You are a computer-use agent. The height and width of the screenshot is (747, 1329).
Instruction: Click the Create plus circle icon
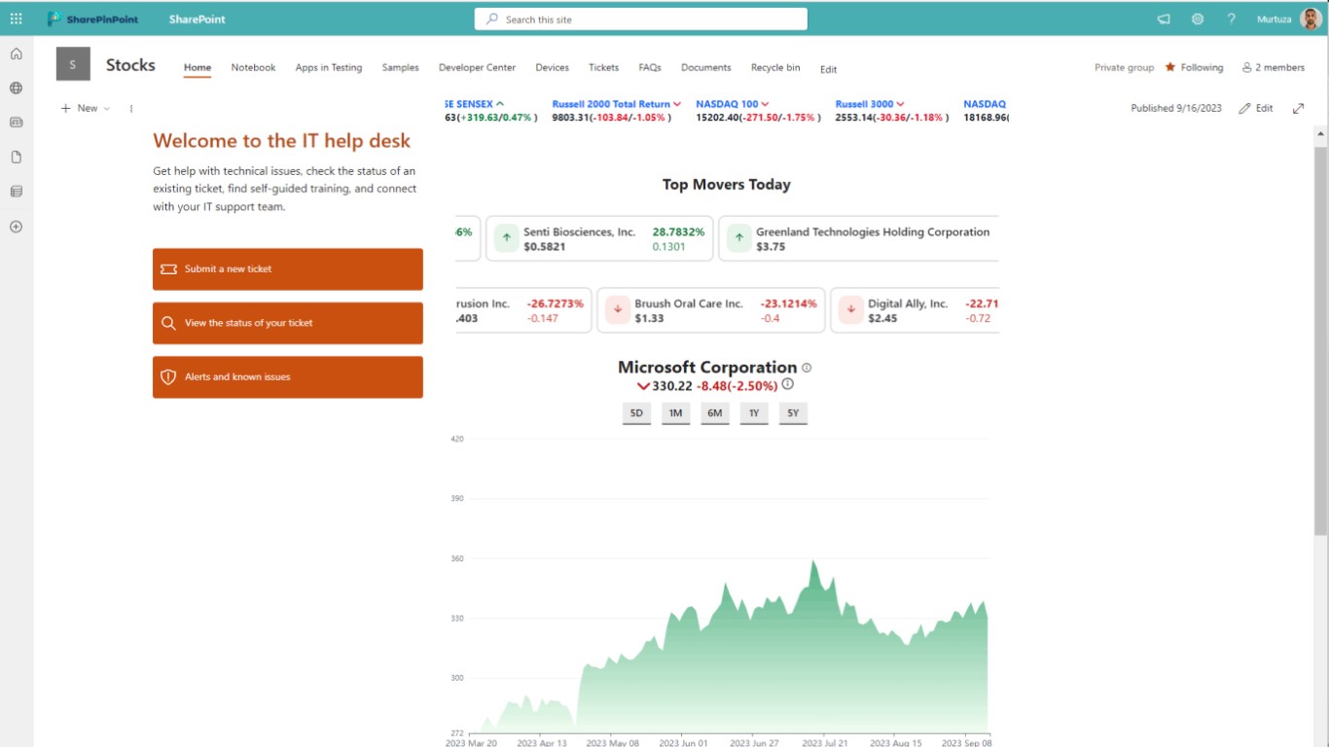click(x=16, y=227)
